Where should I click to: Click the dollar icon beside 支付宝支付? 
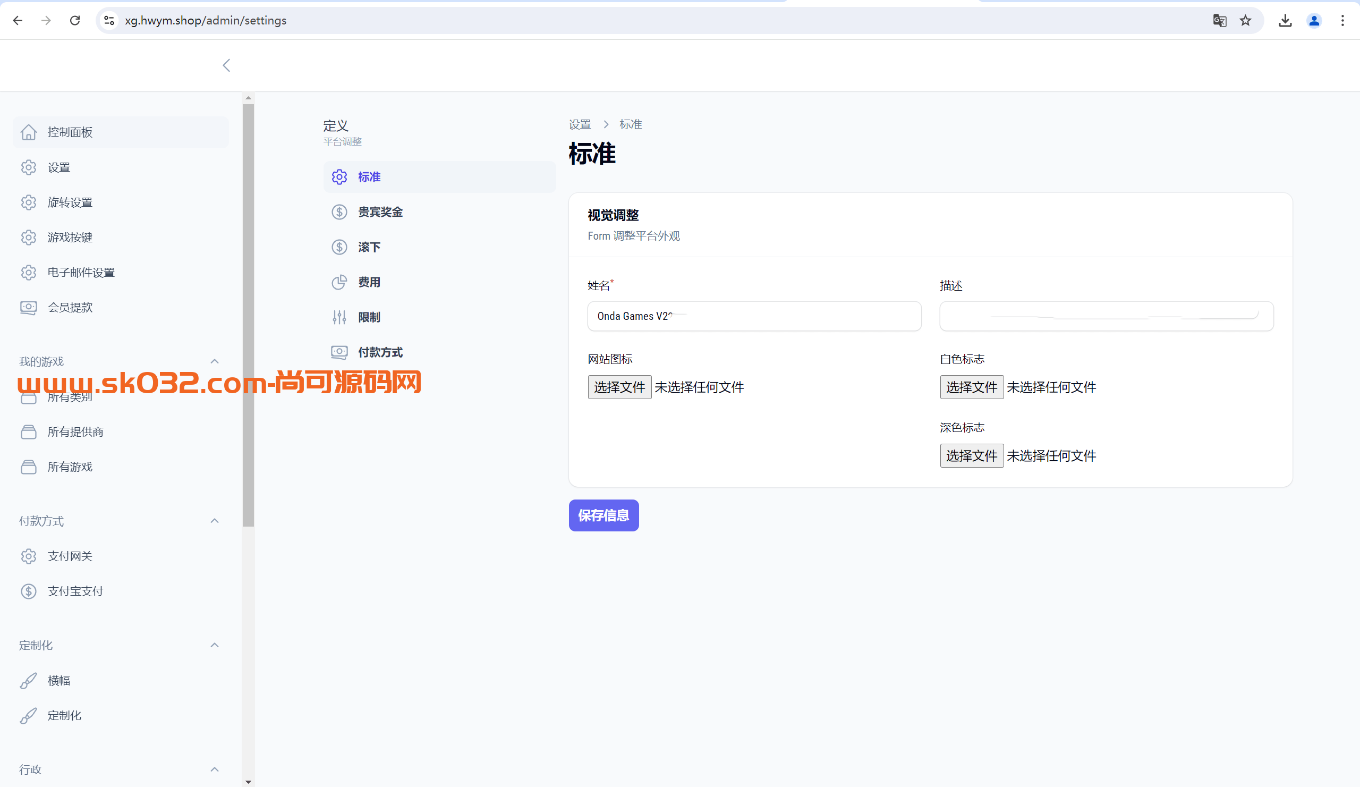tap(29, 591)
